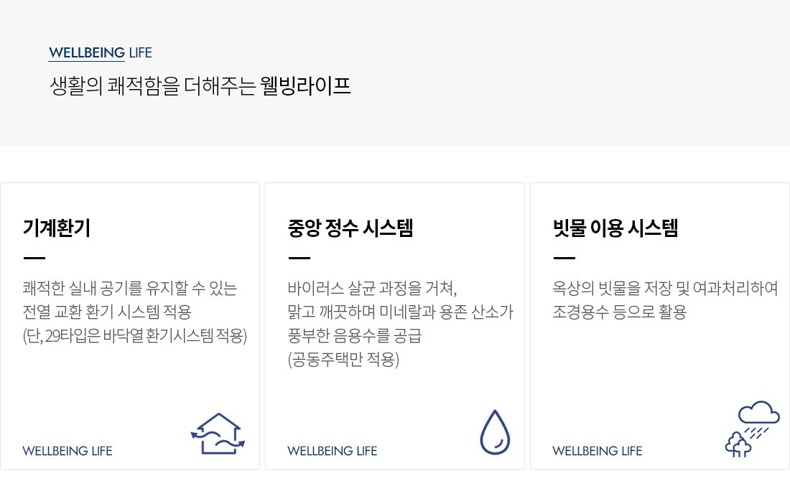Viewport: 790px width, 479px height.
Task: Select the 기계환기 card title
Action: (x=57, y=228)
